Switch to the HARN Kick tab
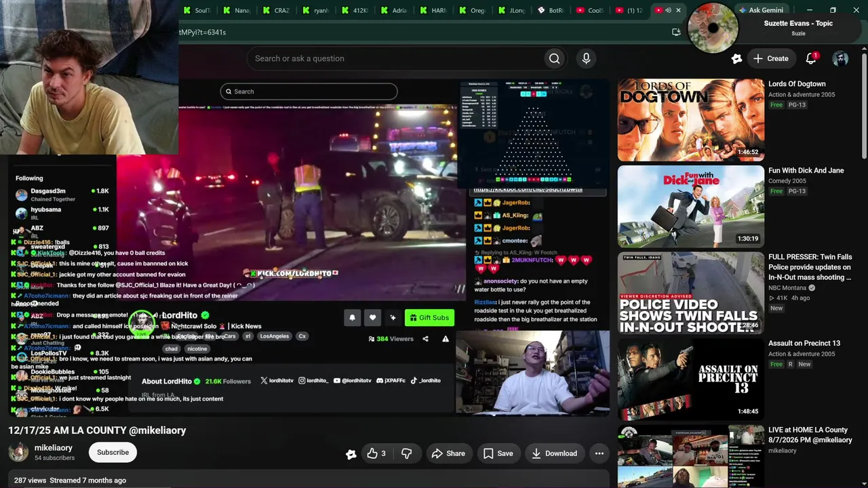868x488 pixels. (433, 10)
